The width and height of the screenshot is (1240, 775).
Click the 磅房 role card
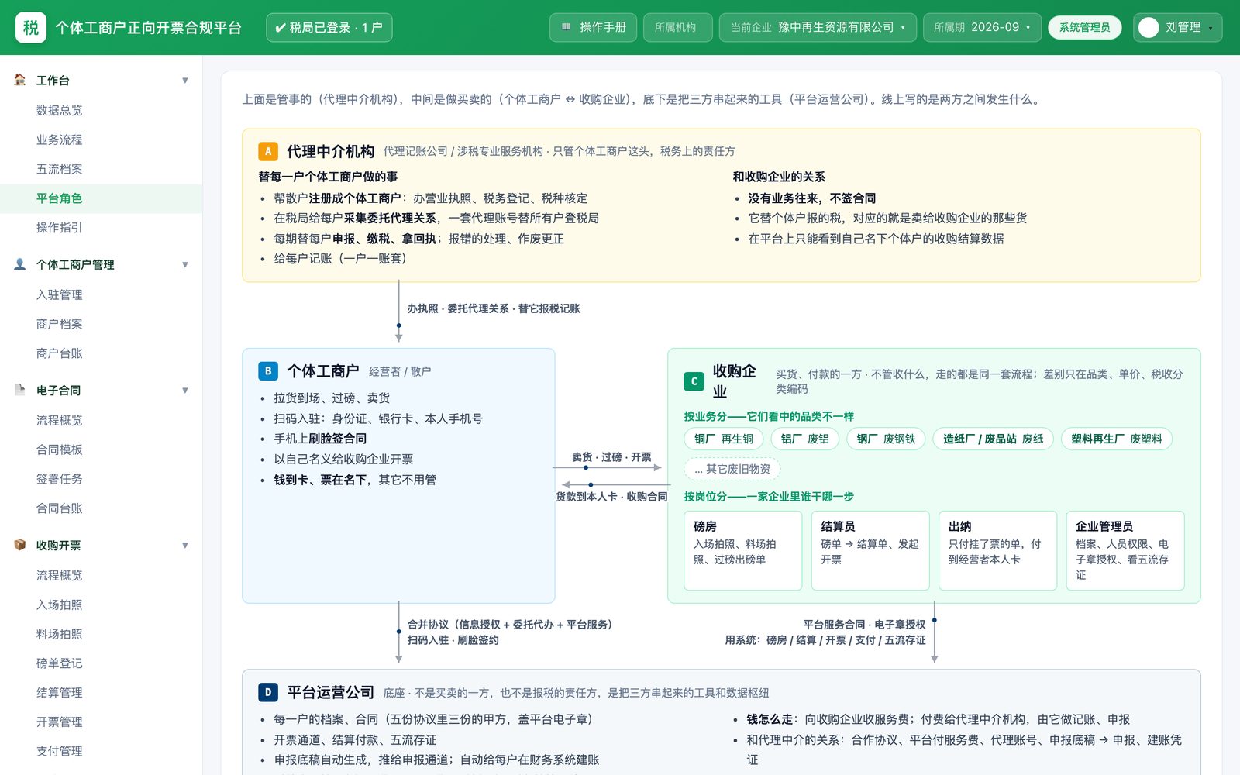click(743, 550)
